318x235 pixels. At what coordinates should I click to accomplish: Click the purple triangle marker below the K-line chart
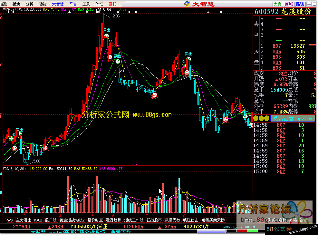tap(136, 164)
